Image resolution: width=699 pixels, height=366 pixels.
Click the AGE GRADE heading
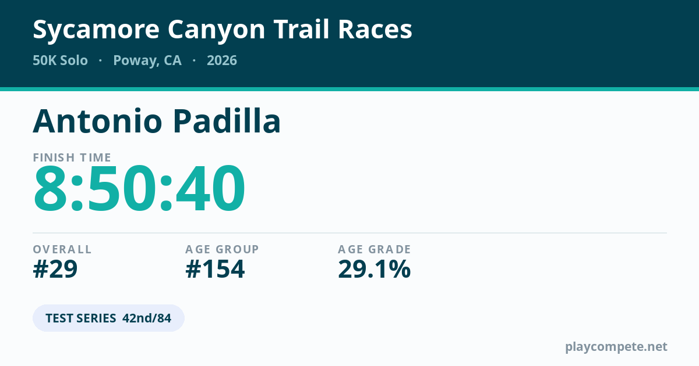point(375,249)
